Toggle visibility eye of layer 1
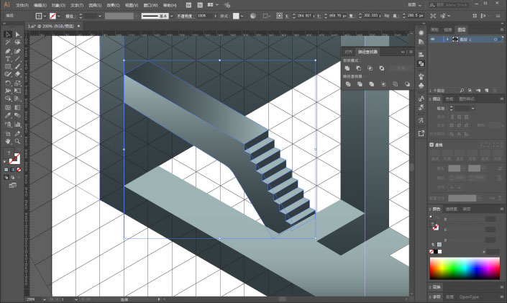The height and width of the screenshot is (303, 507). 433,39
